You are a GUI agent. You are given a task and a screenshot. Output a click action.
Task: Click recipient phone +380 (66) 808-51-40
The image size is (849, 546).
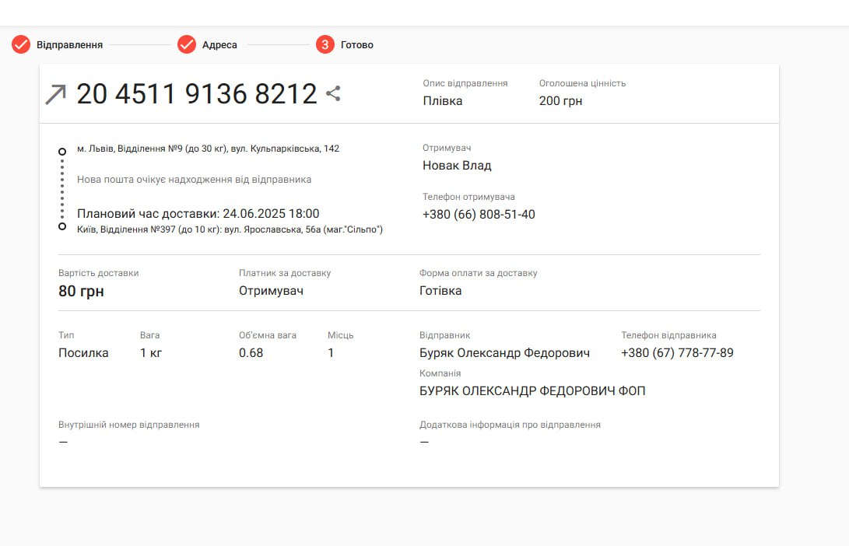[x=479, y=215]
